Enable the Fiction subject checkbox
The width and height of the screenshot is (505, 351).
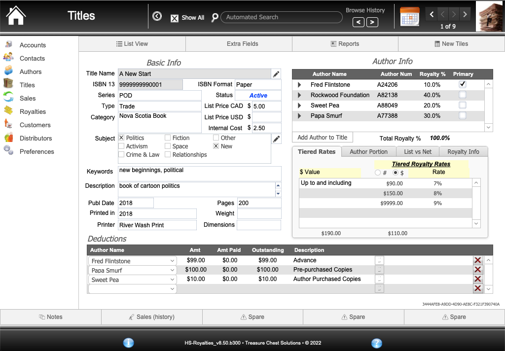[168, 138]
